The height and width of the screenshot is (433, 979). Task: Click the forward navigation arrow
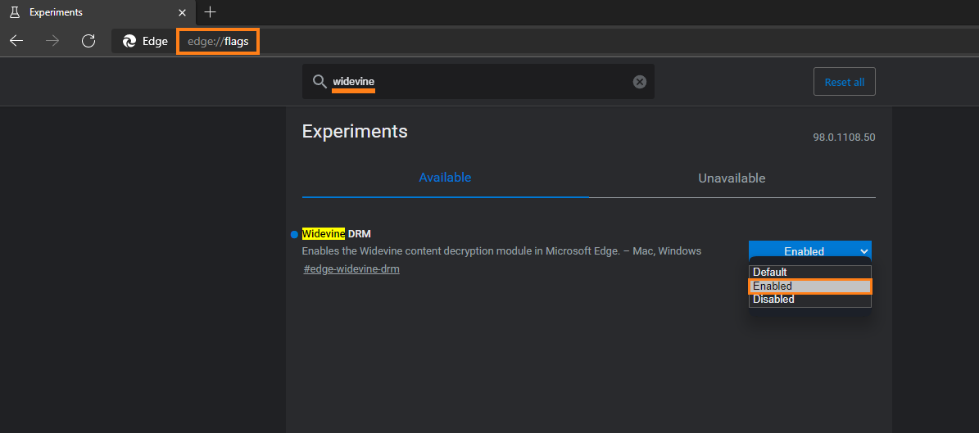tap(52, 41)
